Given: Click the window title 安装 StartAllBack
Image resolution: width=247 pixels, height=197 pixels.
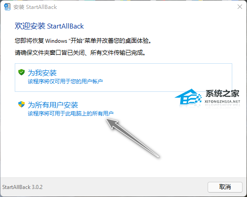Looking at the screenshot, I should 35,7.
